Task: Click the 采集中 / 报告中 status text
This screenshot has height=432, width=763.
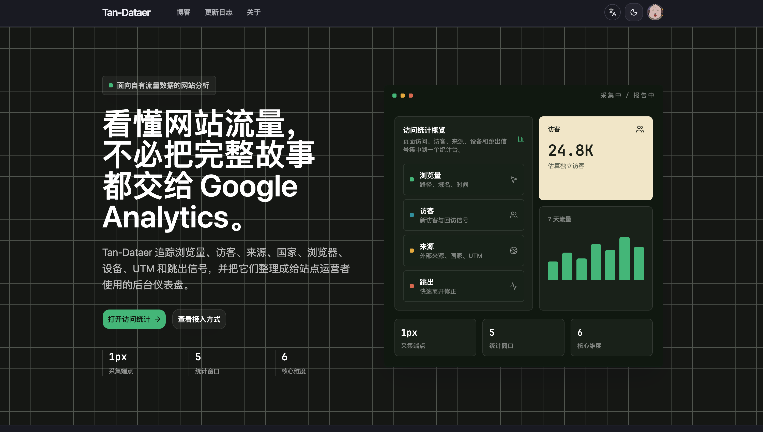Action: (x=627, y=95)
